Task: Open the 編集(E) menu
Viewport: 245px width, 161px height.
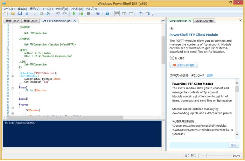Action: (22, 9)
